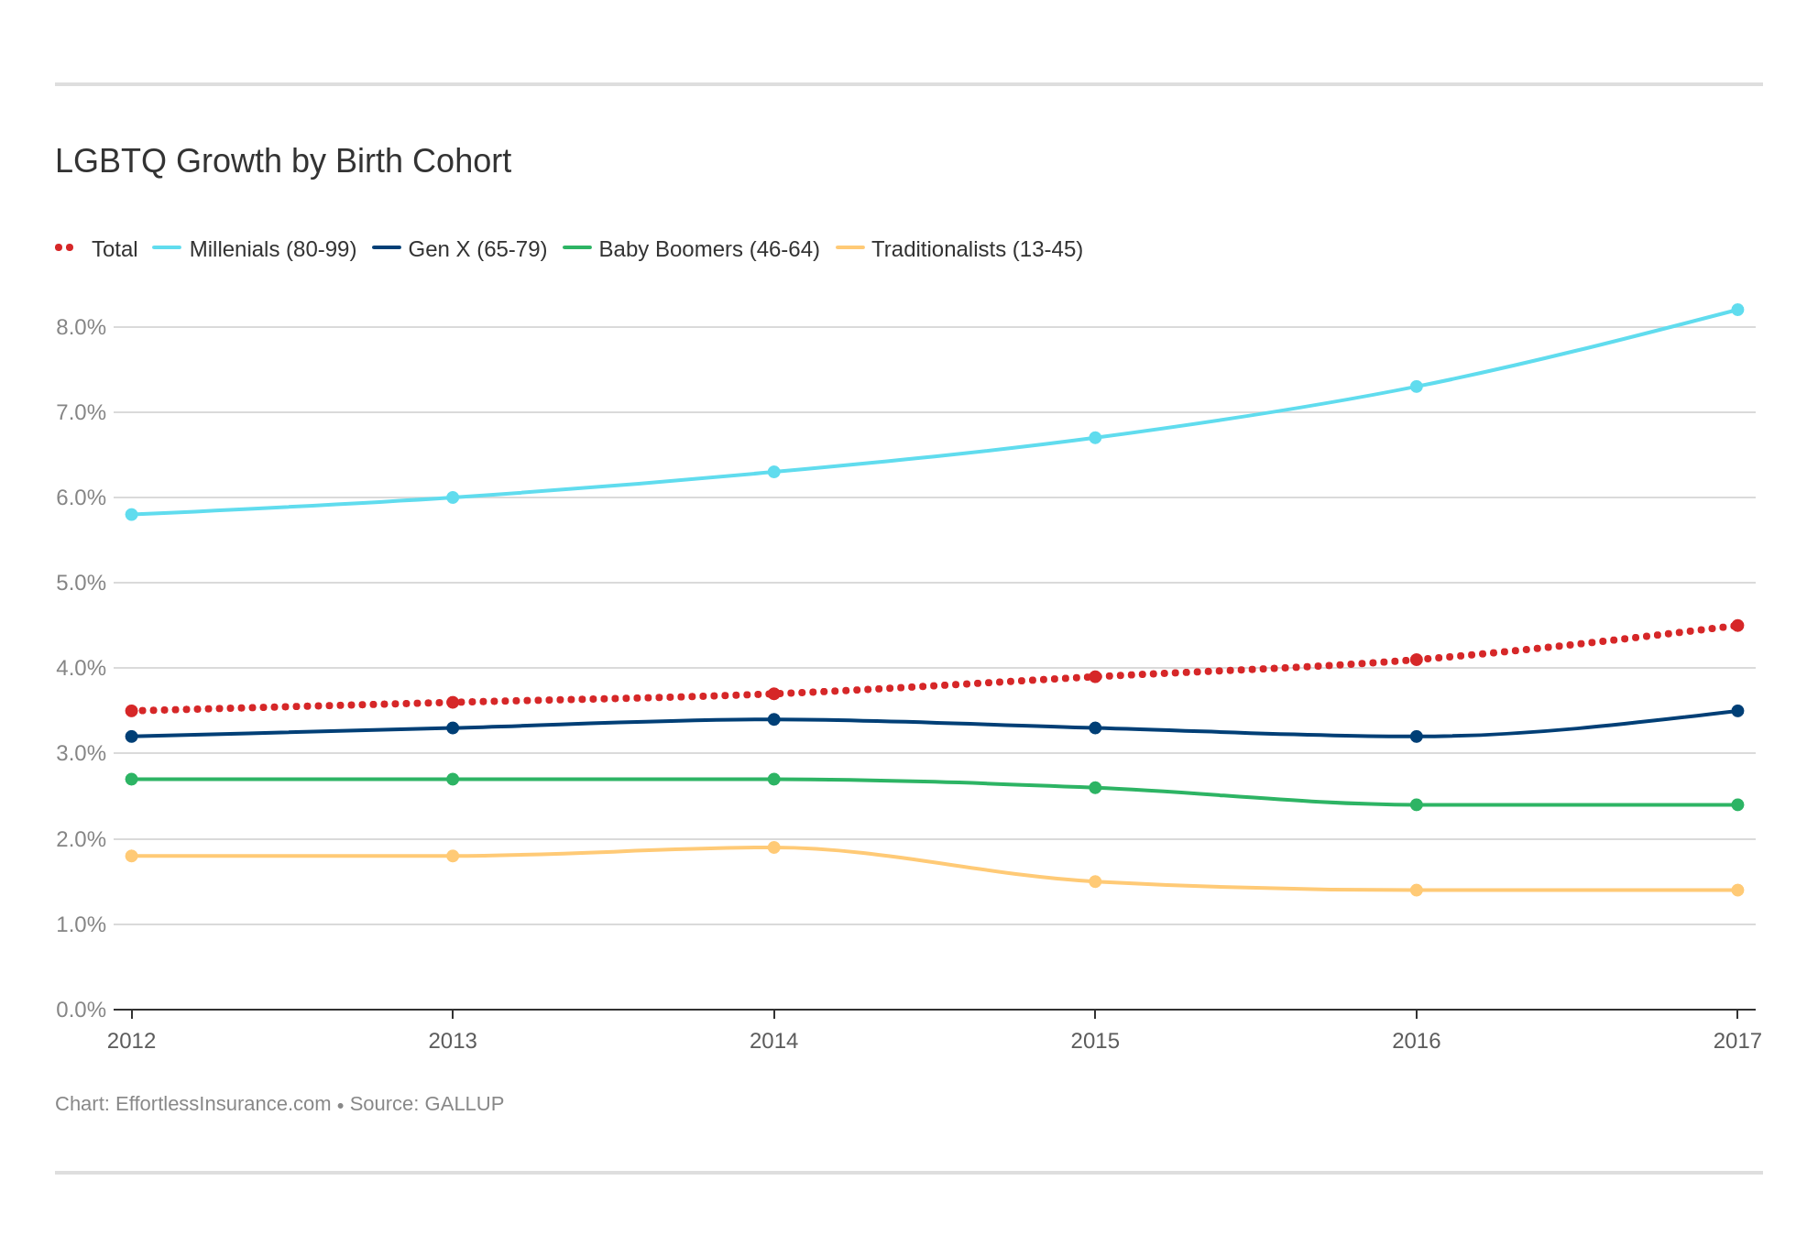Image resolution: width=1818 pixels, height=1257 pixels.
Task: Click the green Baby Boomers legend swatch
Action: point(576,247)
